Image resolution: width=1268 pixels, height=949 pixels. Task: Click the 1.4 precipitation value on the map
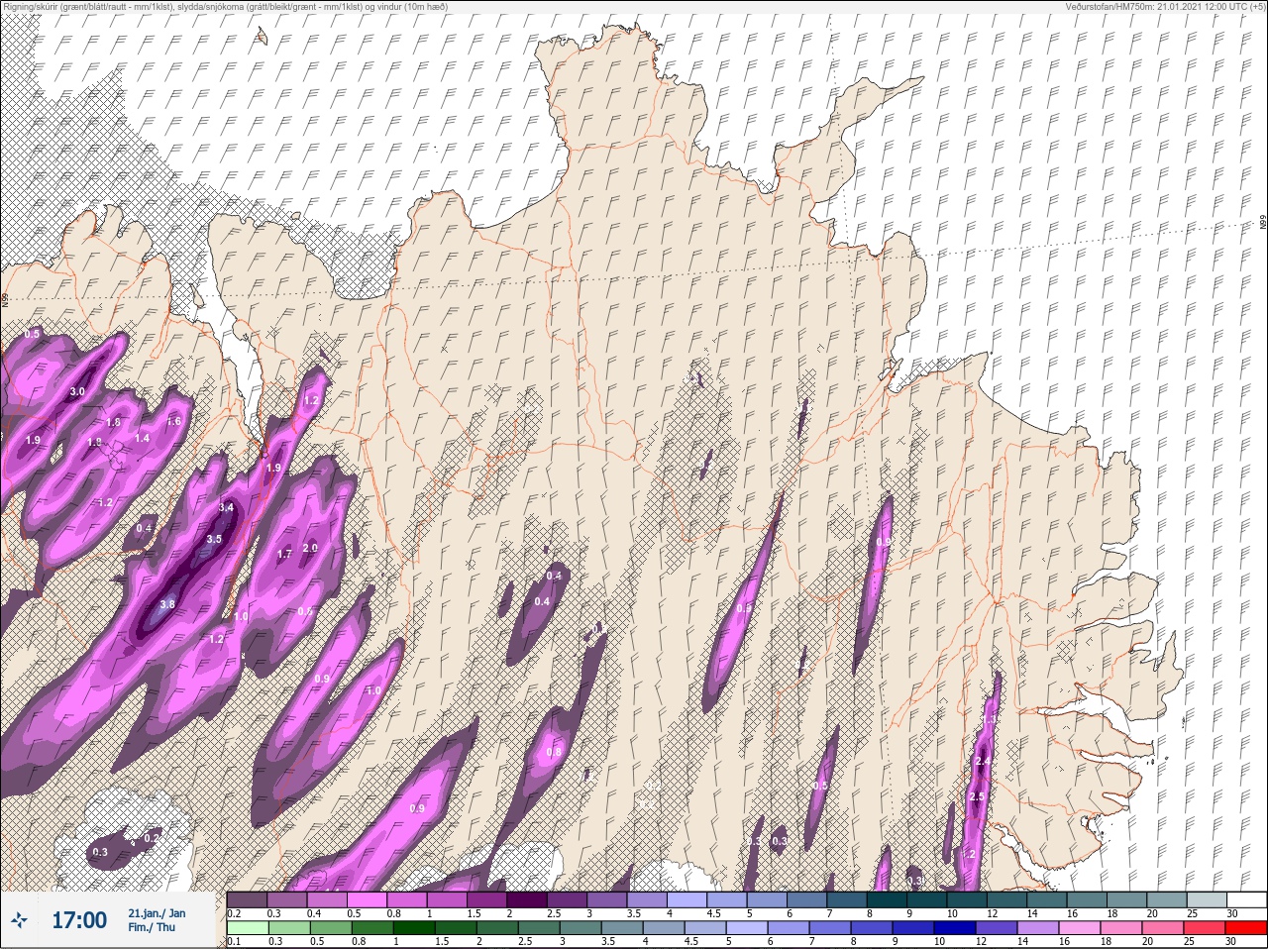(142, 438)
